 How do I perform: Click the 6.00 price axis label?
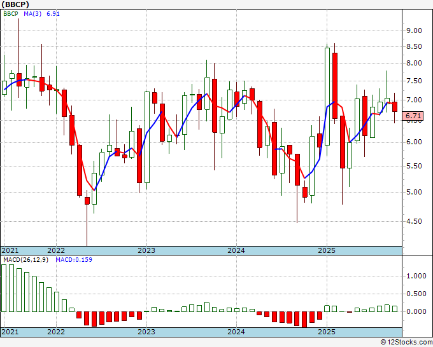415,142
